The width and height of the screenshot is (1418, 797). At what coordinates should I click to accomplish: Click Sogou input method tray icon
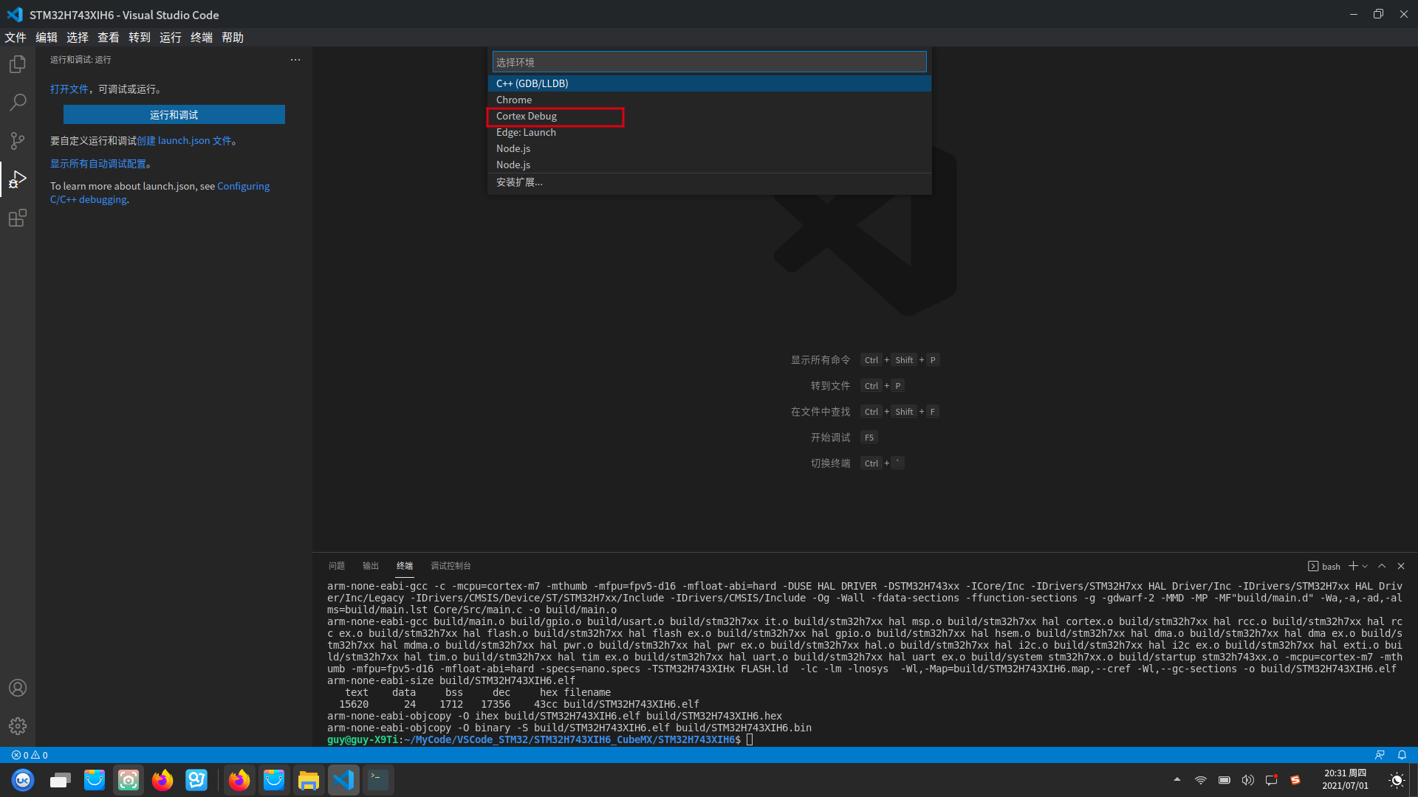(1295, 780)
